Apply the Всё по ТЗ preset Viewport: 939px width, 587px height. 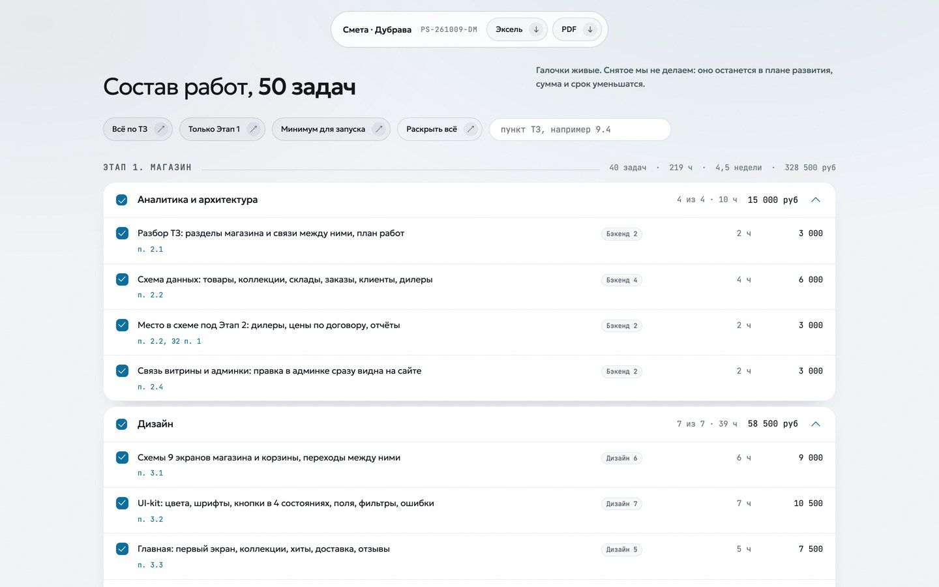coord(138,129)
